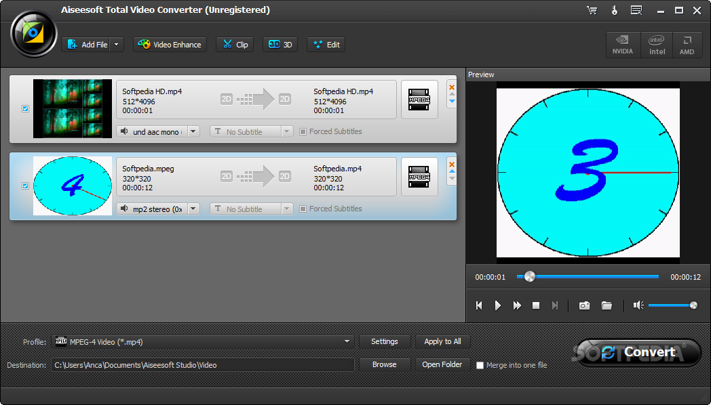Enable Forced Subtitles for Softpedia HD.mp4
The width and height of the screenshot is (711, 405).
coord(303,131)
